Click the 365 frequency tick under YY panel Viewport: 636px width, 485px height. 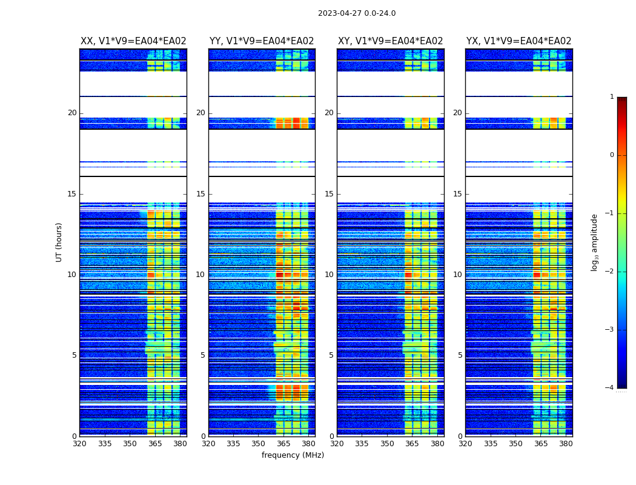pos(283,444)
